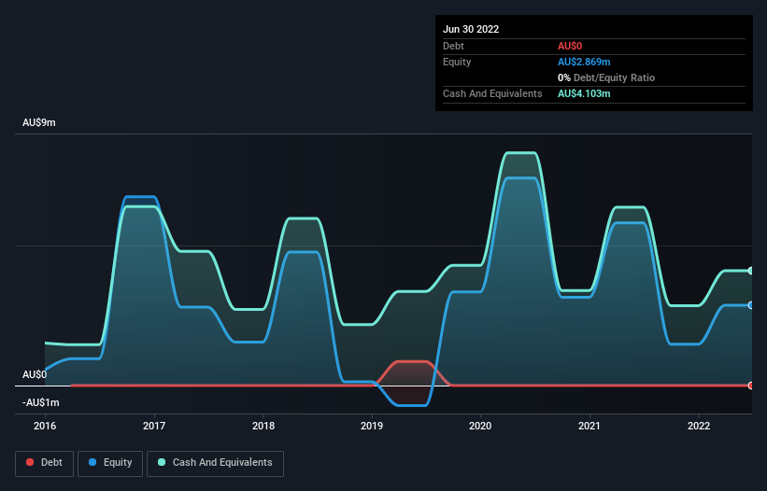Click the red AU$0 debt value
The width and height of the screenshot is (767, 491).
click(x=570, y=46)
